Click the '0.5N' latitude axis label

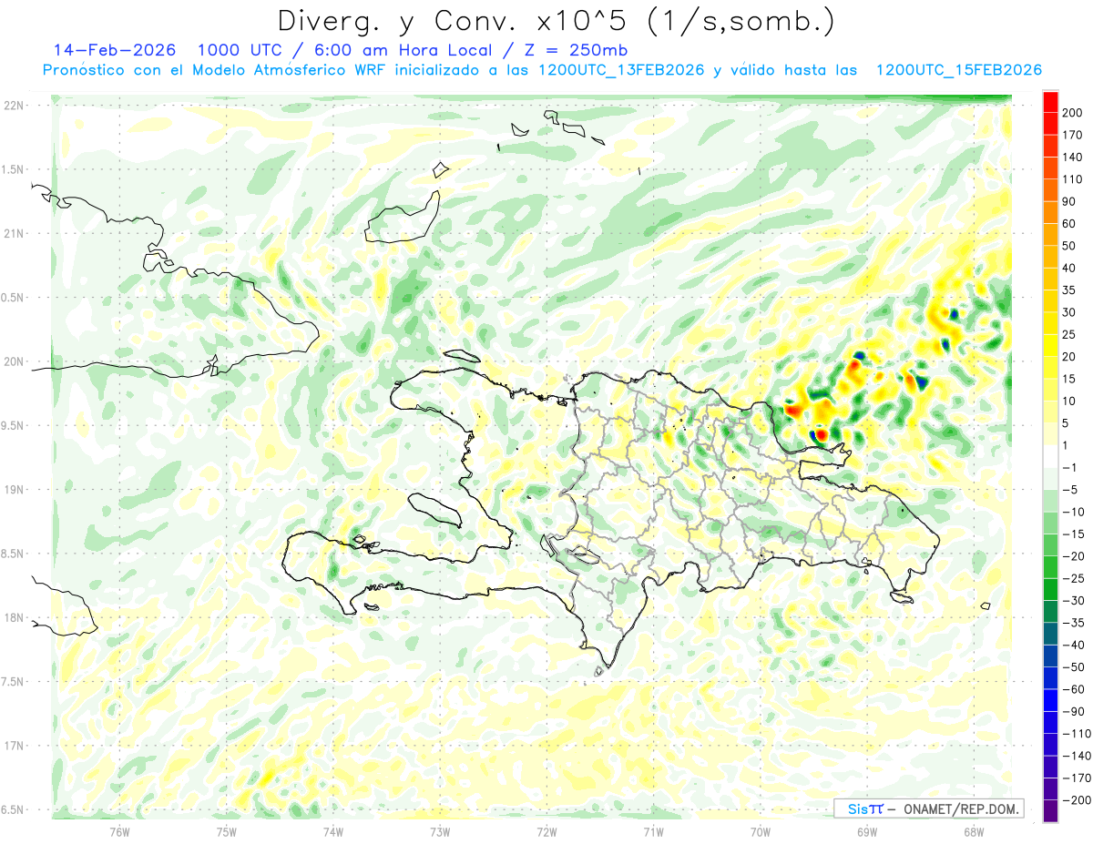pyautogui.click(x=14, y=298)
